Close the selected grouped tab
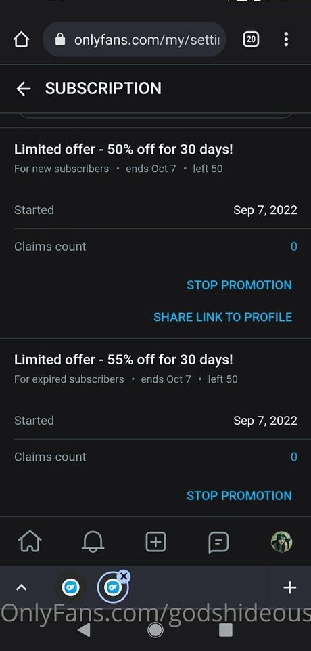This screenshot has height=651, width=311. click(124, 576)
